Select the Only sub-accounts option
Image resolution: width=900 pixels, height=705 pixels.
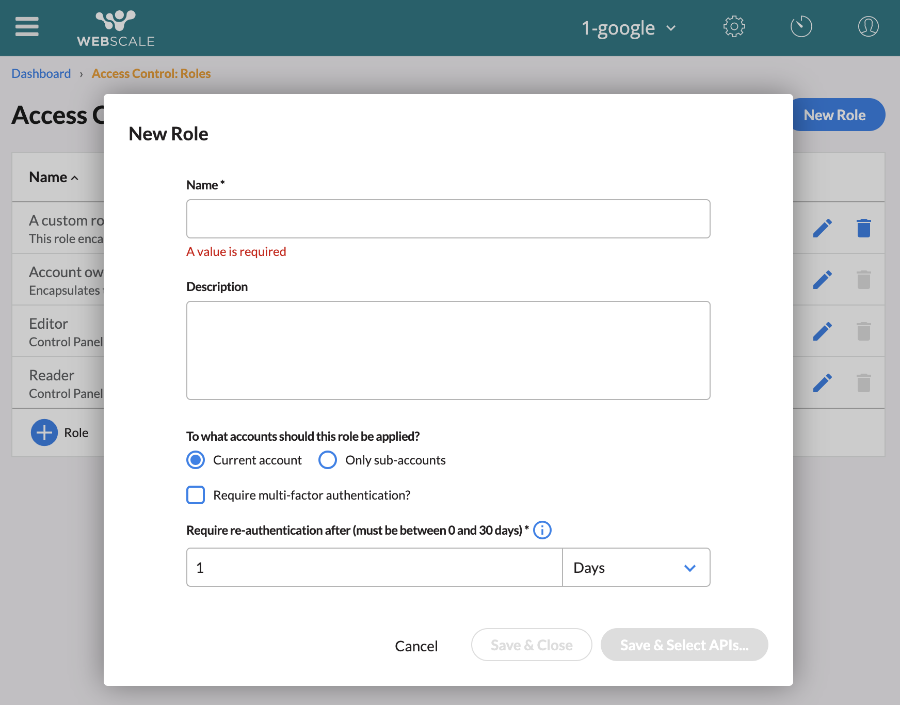point(328,460)
